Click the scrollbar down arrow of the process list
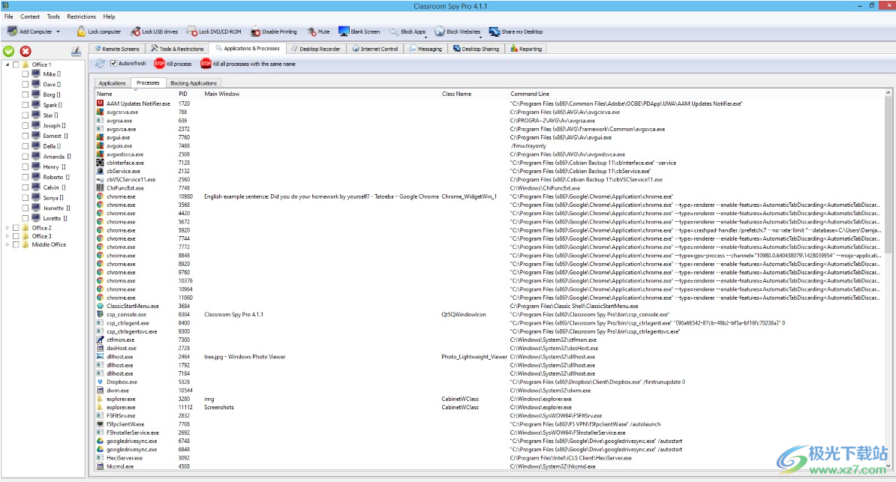896x482 pixels. click(888, 466)
